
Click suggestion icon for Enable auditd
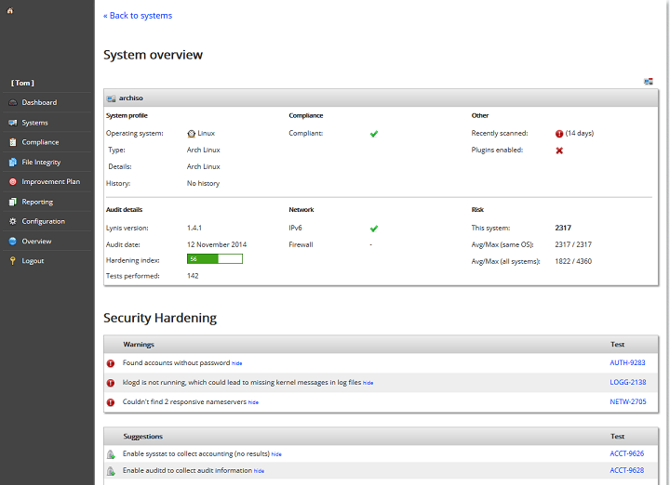[x=111, y=471]
